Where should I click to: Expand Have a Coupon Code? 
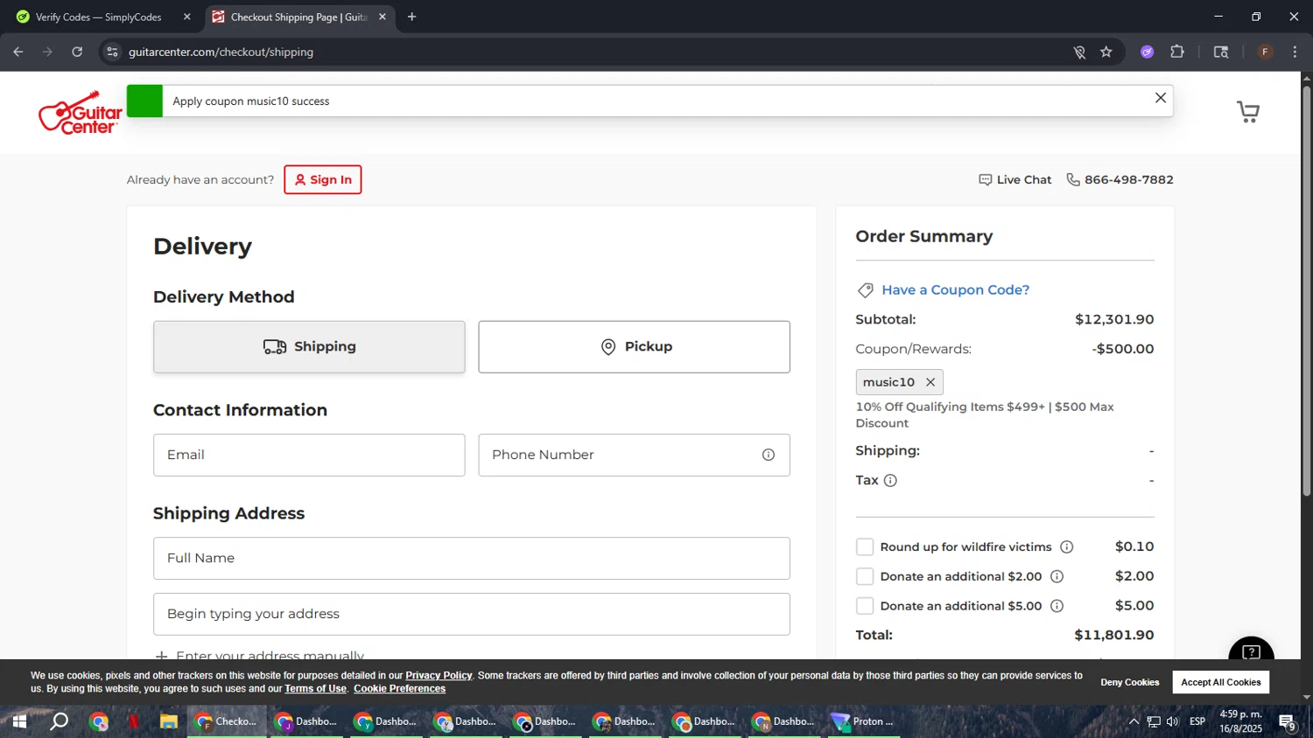[955, 290]
